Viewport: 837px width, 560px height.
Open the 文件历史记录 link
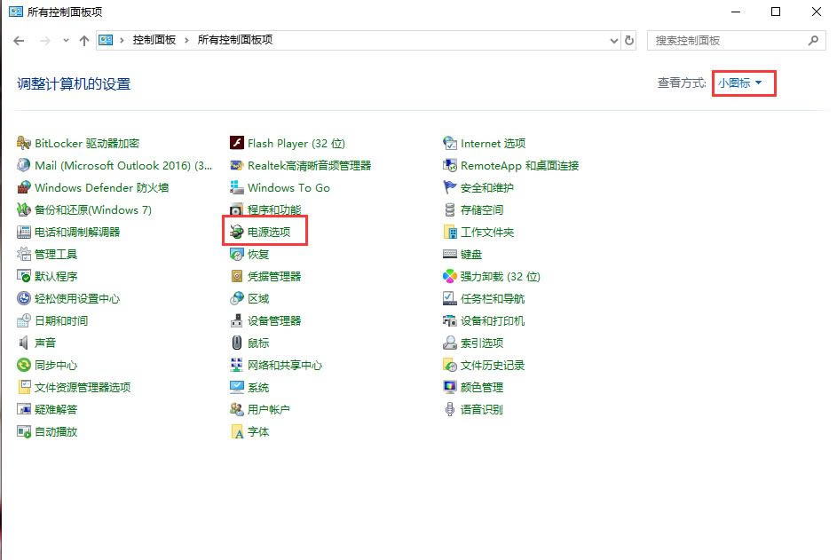(x=493, y=365)
